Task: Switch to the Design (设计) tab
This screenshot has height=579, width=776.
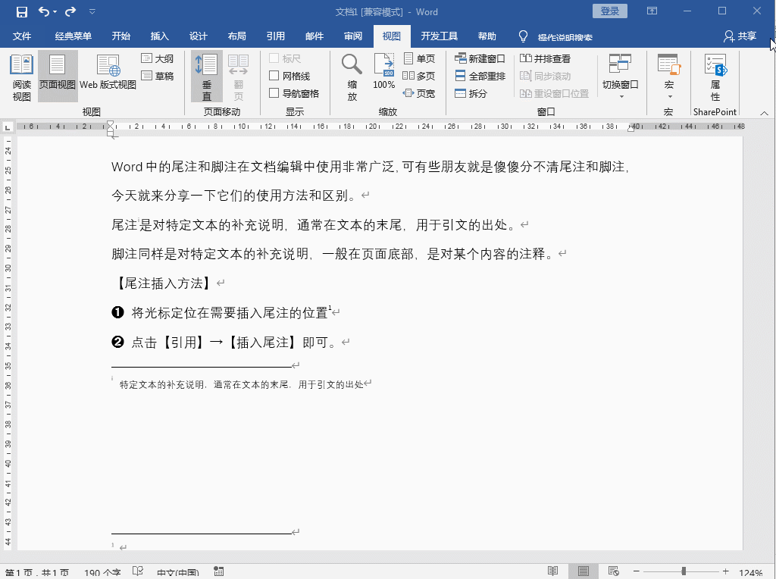Action: pyautogui.click(x=198, y=36)
